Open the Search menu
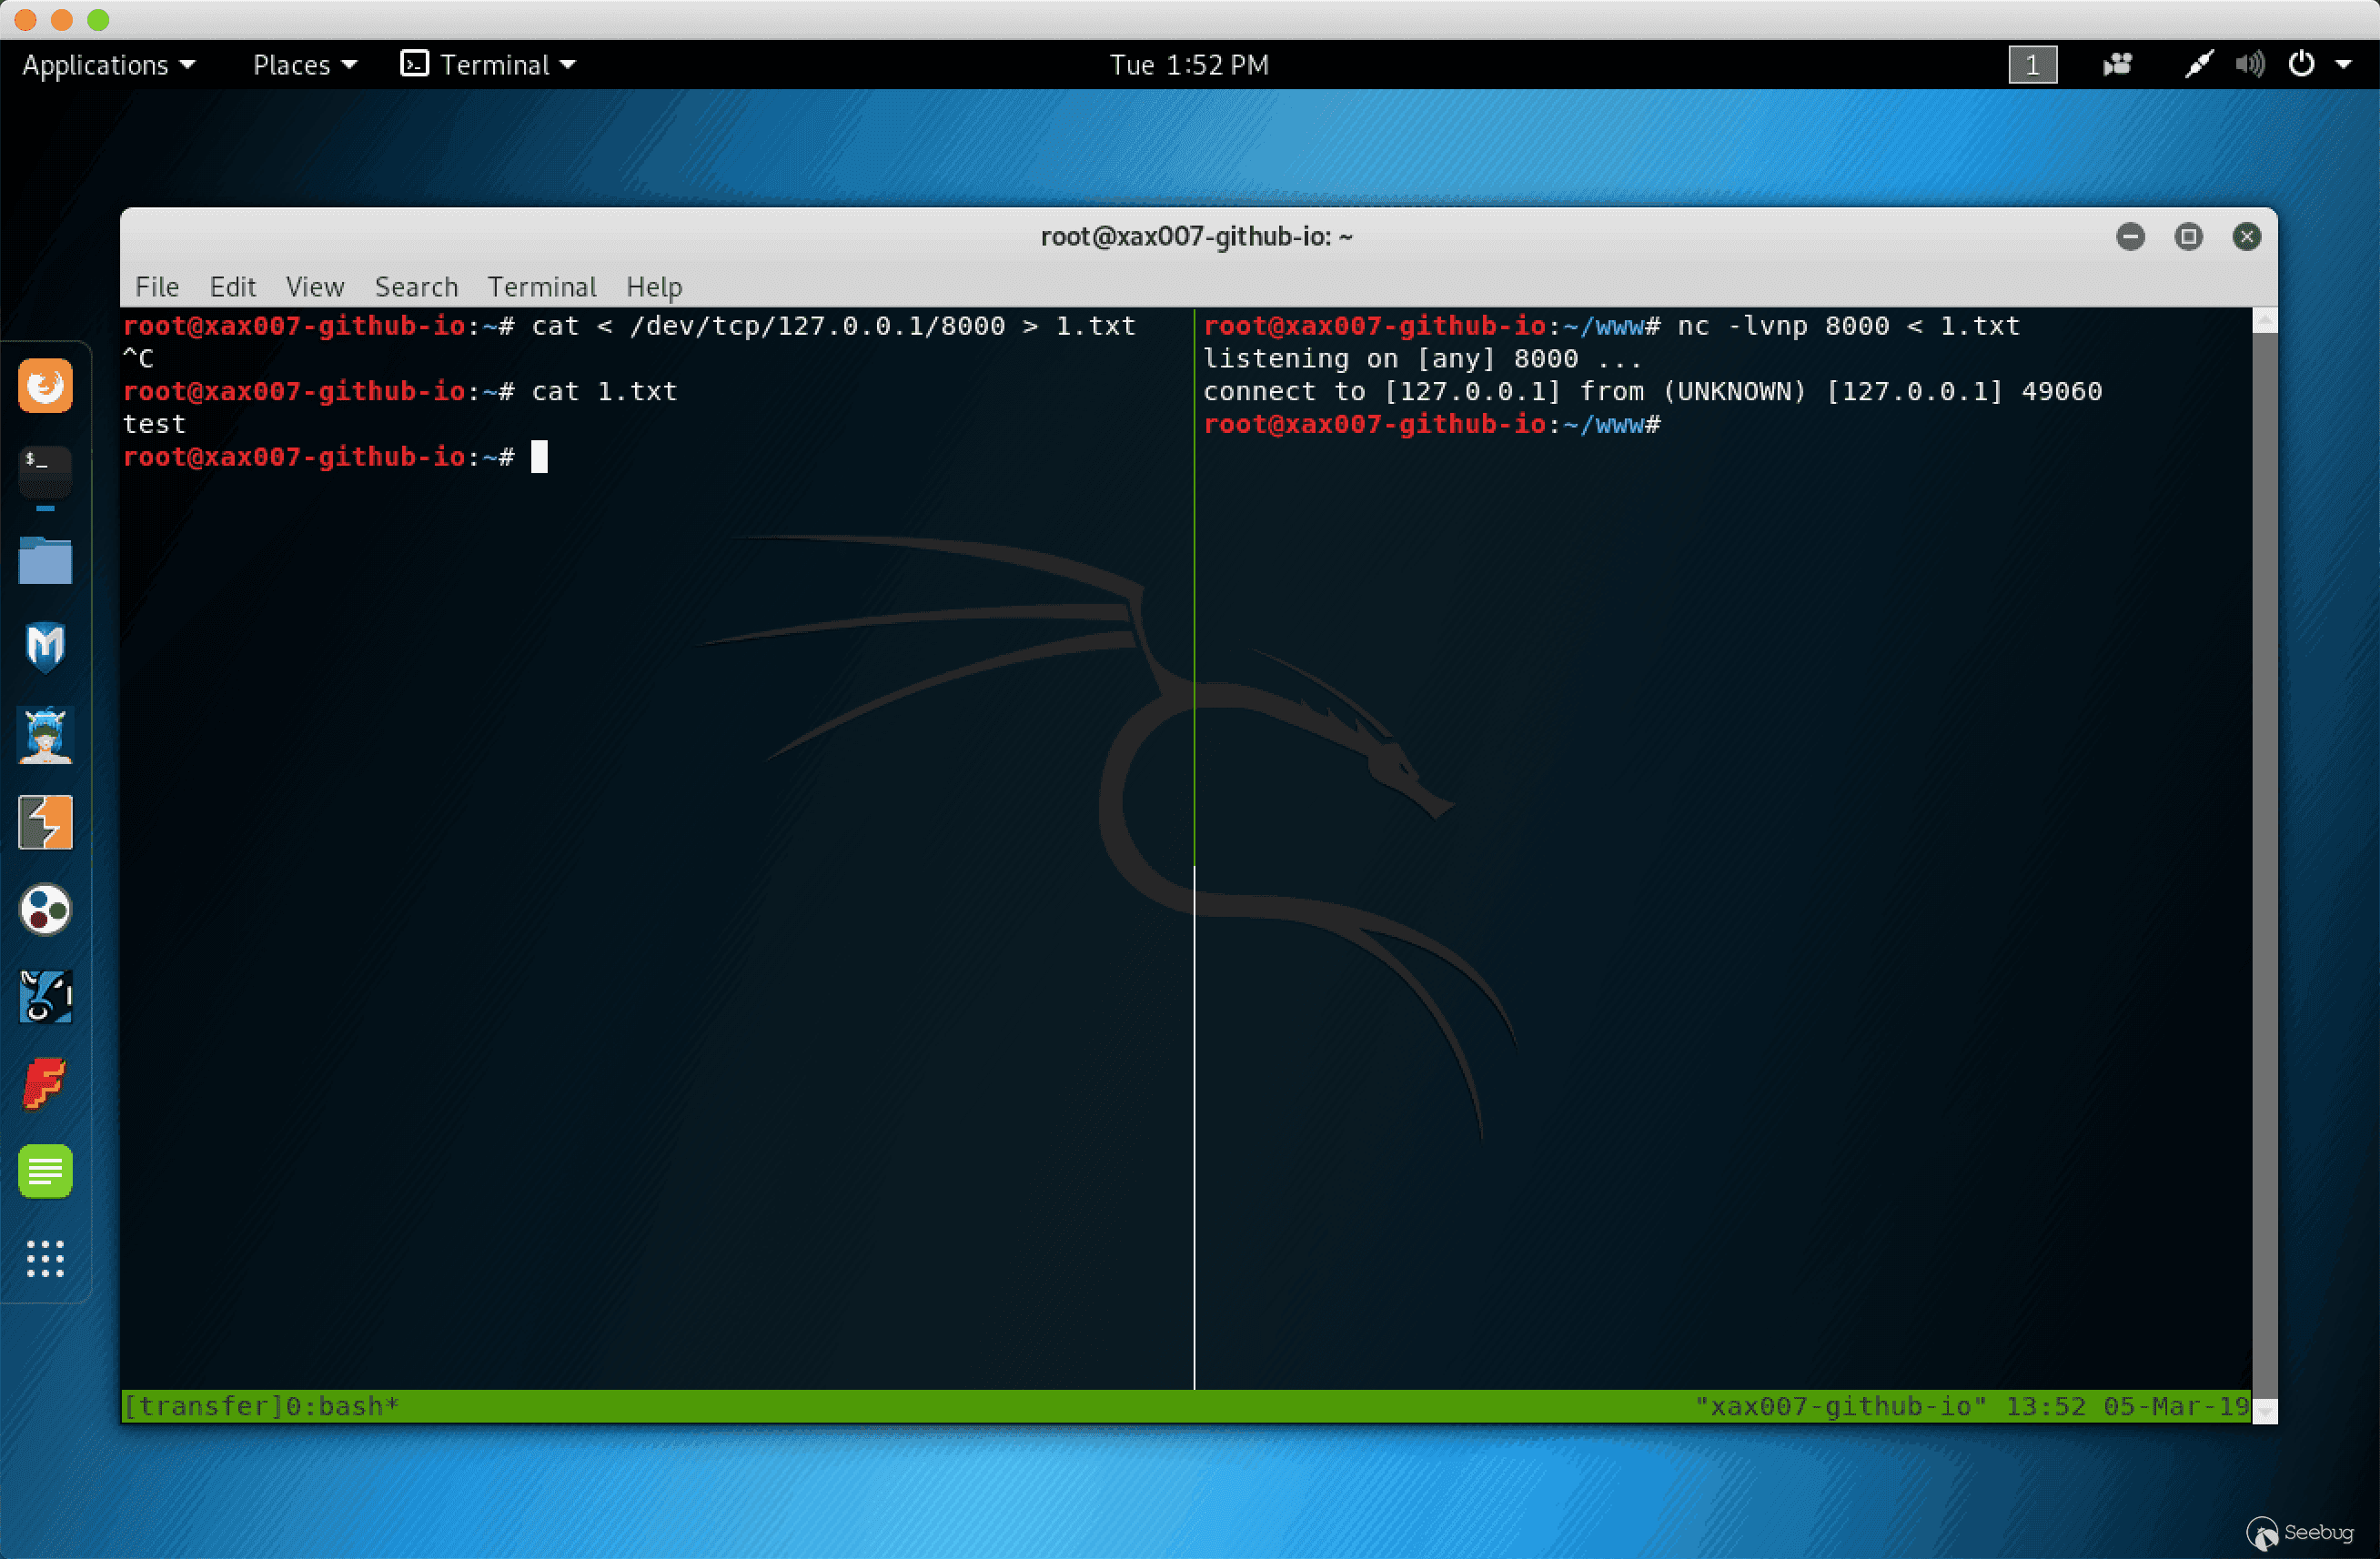This screenshot has height=1559, width=2380. point(416,287)
